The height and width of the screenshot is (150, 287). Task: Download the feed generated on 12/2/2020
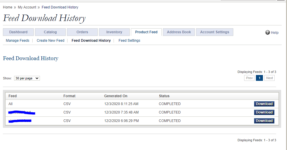pyautogui.click(x=264, y=121)
